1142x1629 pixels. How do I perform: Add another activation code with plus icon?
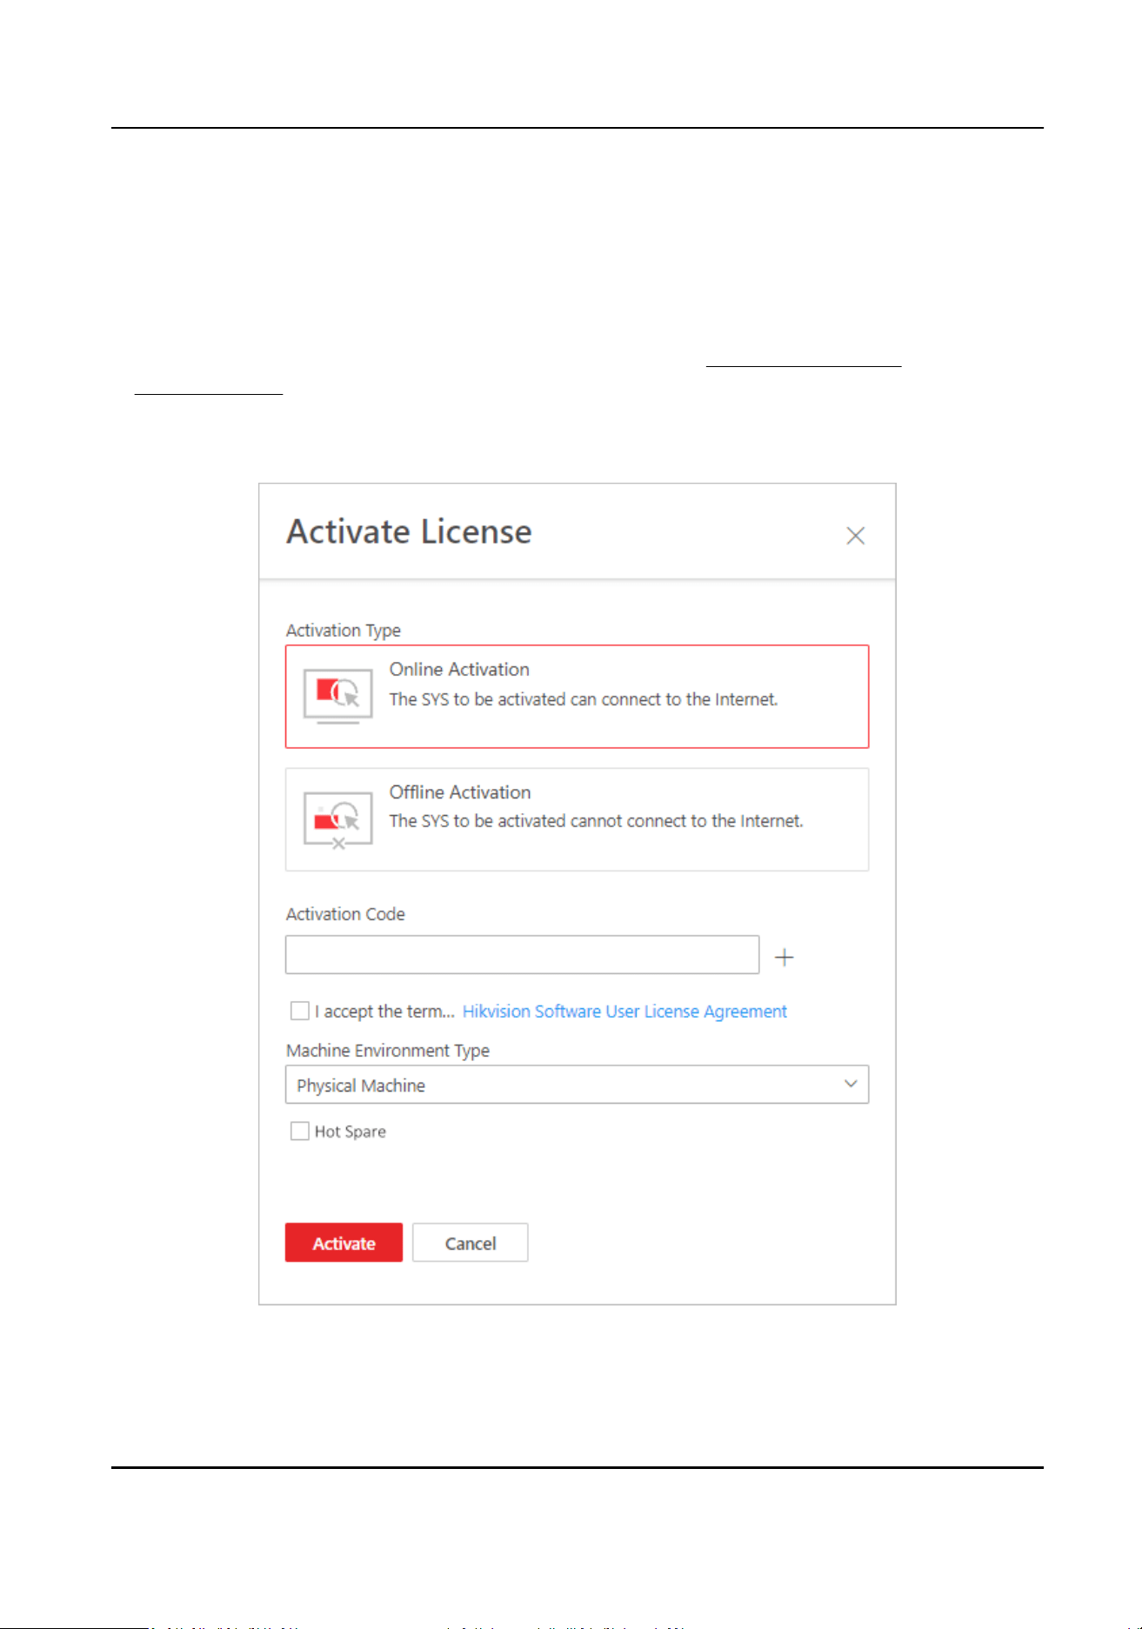coord(785,958)
